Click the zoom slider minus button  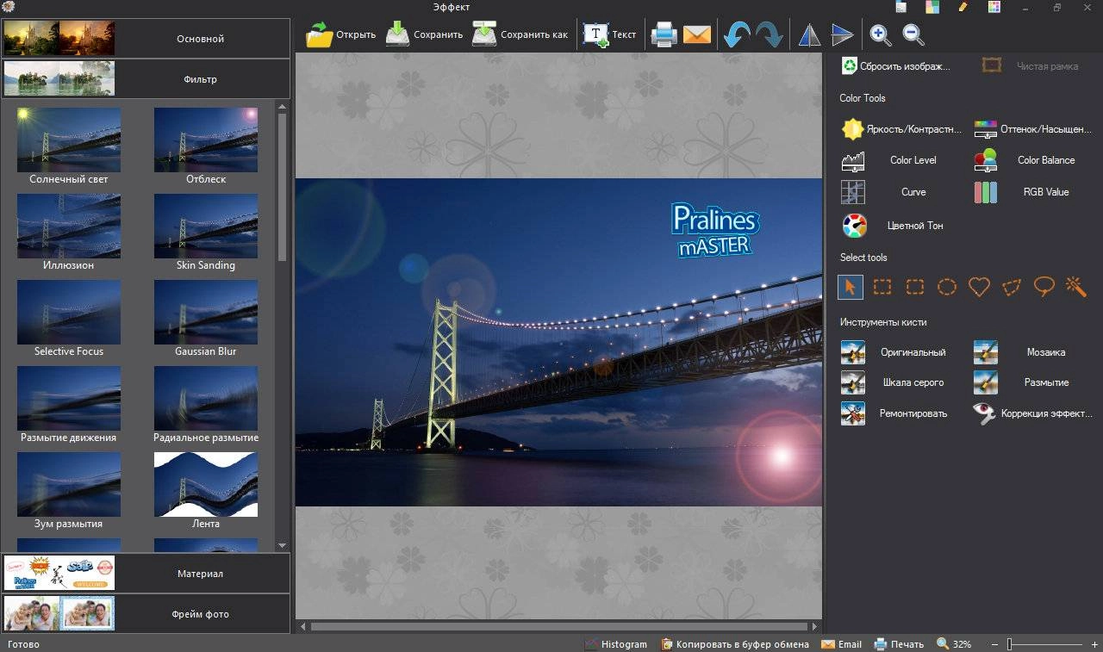(x=995, y=644)
